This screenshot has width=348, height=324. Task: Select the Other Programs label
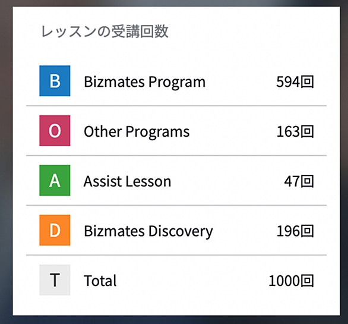(137, 132)
